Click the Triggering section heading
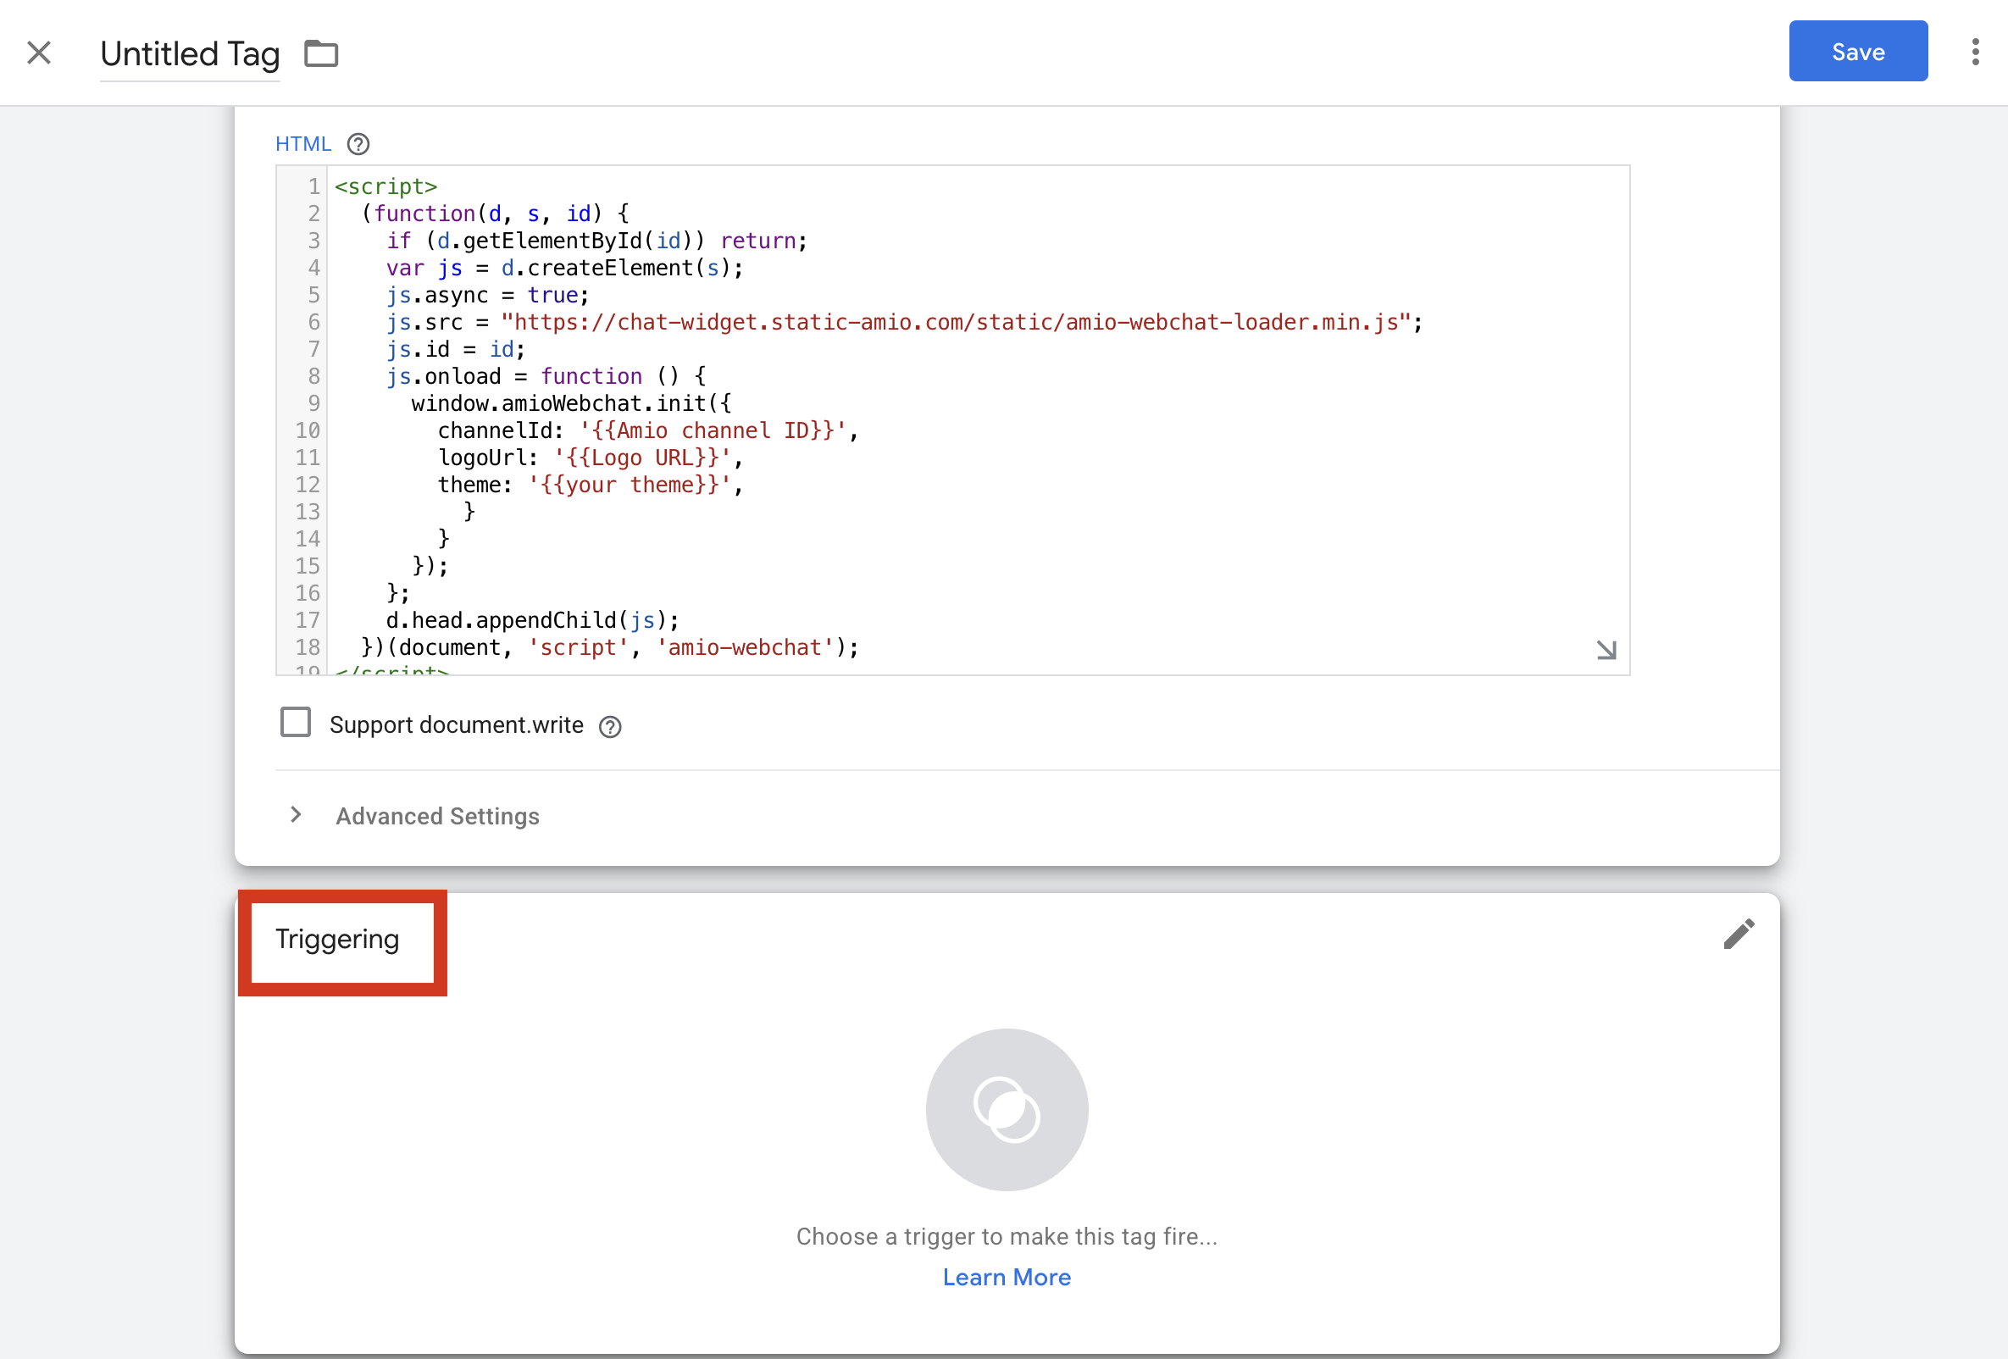Image resolution: width=2008 pixels, height=1359 pixels. (x=337, y=939)
